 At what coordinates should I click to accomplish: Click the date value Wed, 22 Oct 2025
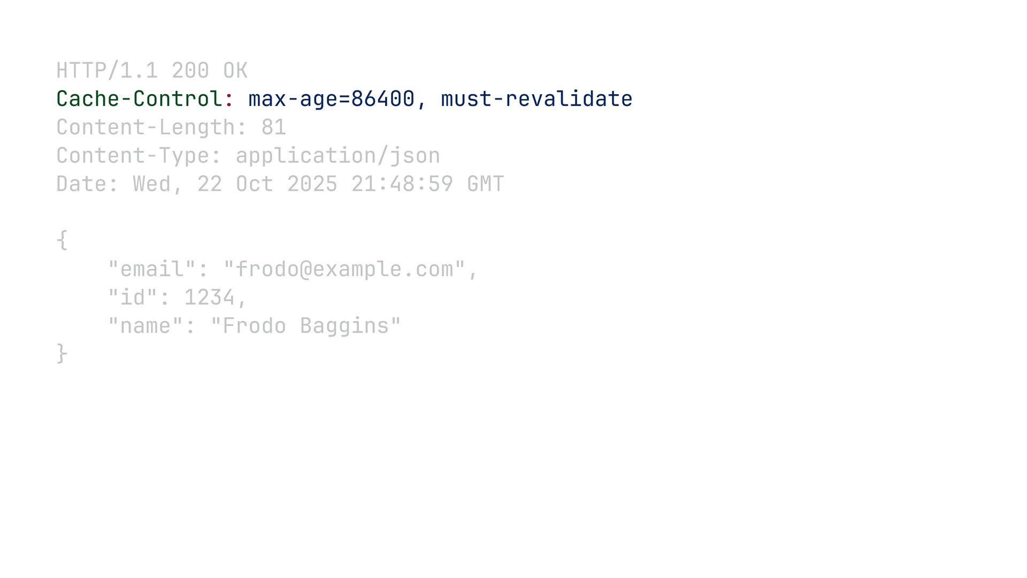pos(235,185)
